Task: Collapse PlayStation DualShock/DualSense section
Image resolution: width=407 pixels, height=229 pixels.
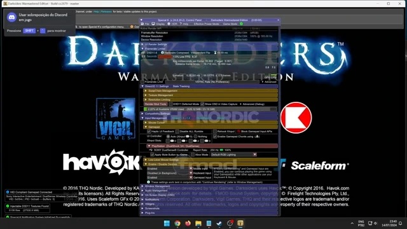Action: pos(212,146)
